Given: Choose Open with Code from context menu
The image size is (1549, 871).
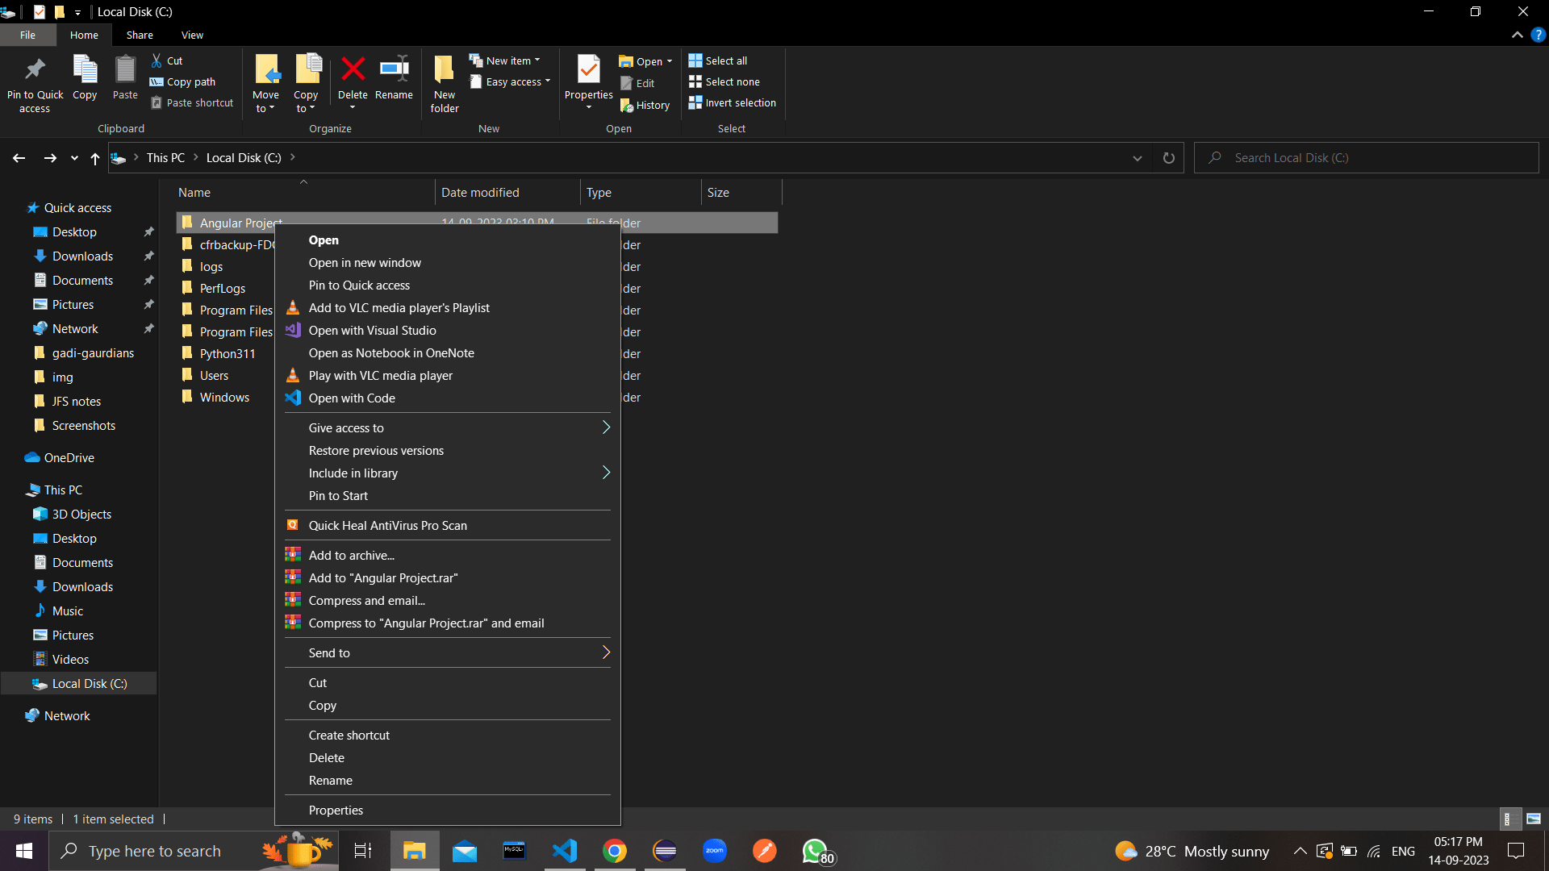Looking at the screenshot, I should tap(352, 398).
